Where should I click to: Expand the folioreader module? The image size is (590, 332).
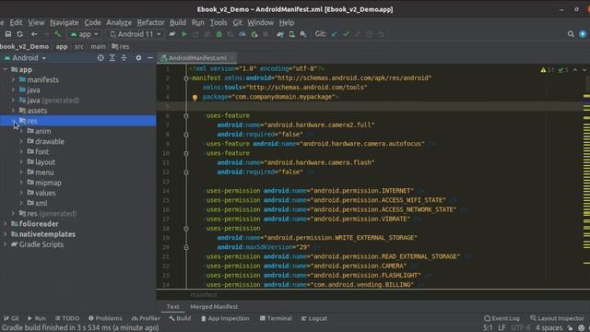[5, 223]
